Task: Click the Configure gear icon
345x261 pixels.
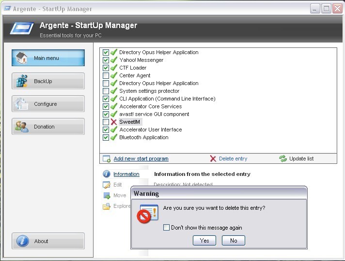Action: point(21,104)
